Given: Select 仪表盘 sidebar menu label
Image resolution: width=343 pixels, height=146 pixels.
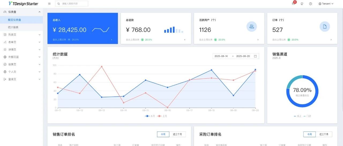Looking at the screenshot, I should pyautogui.click(x=12, y=12).
